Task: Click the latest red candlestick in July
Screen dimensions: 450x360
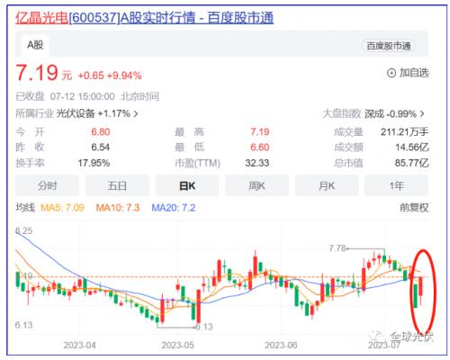Action: coord(421,291)
